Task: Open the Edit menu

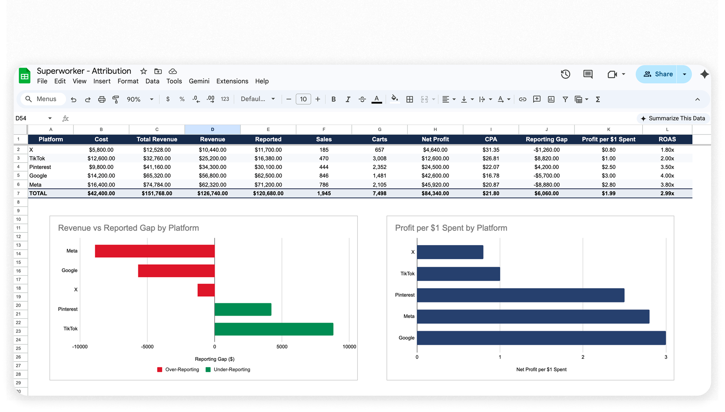Action: click(60, 81)
